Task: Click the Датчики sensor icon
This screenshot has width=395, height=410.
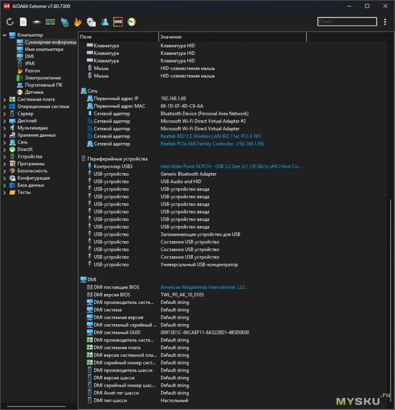Action: coord(20,92)
